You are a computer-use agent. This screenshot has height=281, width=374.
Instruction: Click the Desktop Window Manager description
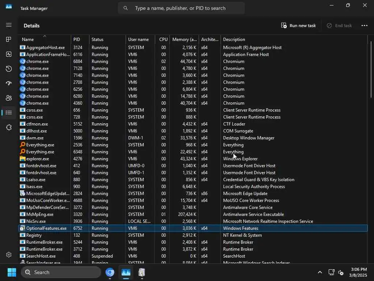pyautogui.click(x=248, y=138)
